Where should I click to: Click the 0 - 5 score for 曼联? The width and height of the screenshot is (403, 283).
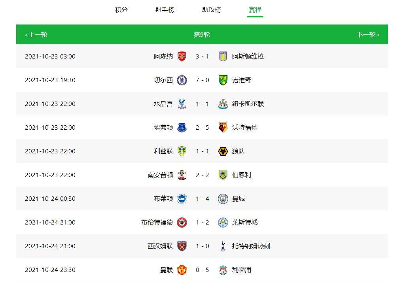pos(202,270)
